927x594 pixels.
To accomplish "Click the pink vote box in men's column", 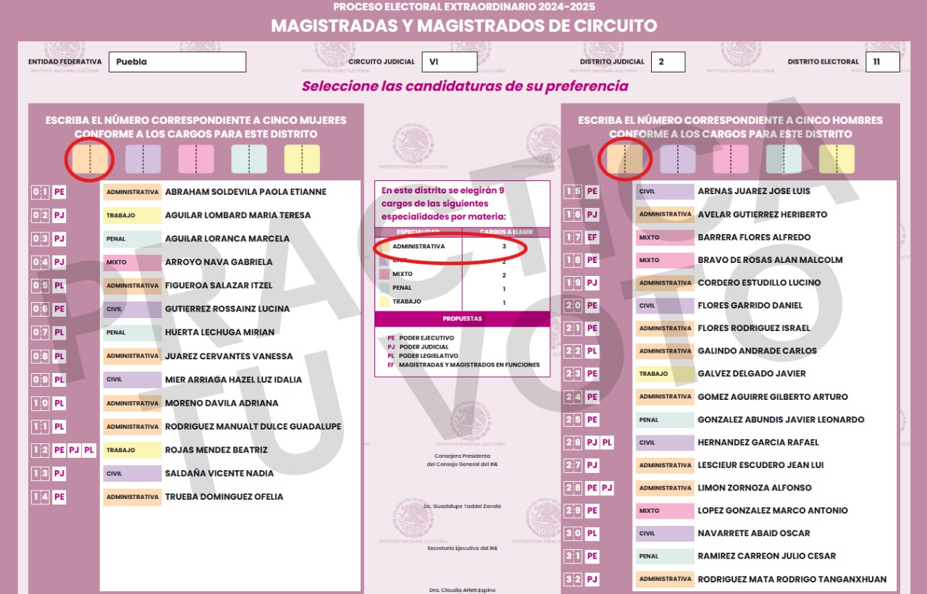I will click(x=730, y=159).
